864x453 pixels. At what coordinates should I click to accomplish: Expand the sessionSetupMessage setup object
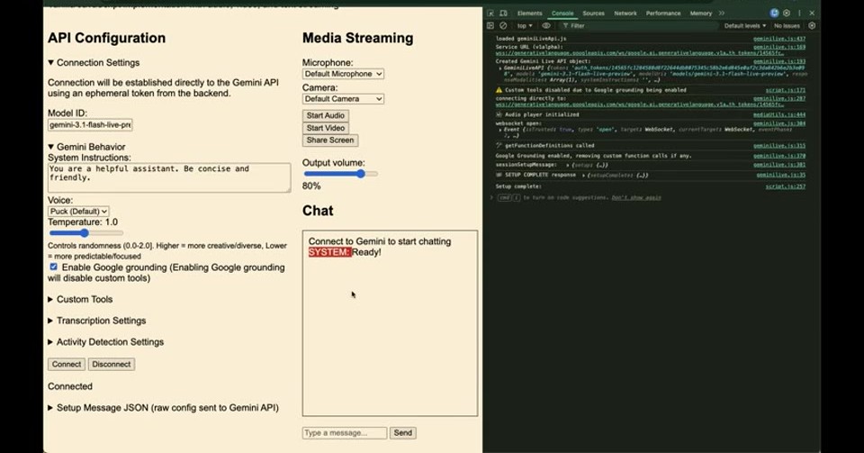click(568, 165)
